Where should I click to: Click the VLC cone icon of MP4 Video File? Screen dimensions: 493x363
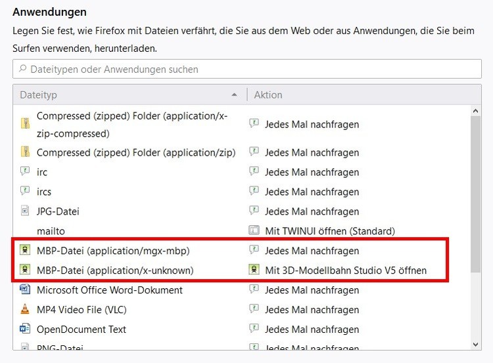click(25, 309)
